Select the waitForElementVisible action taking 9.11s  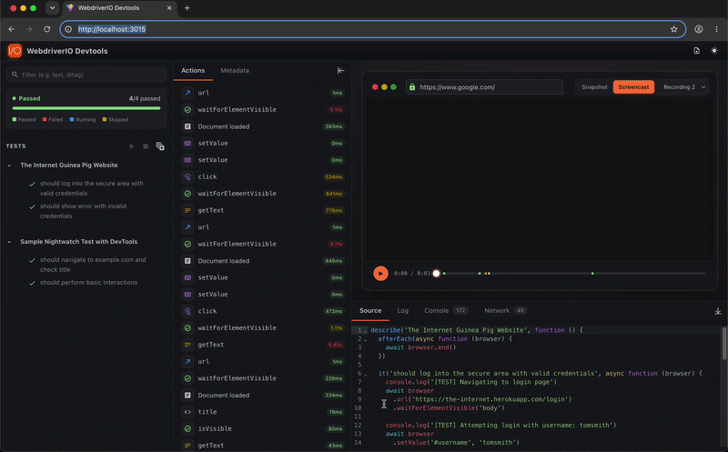262,244
